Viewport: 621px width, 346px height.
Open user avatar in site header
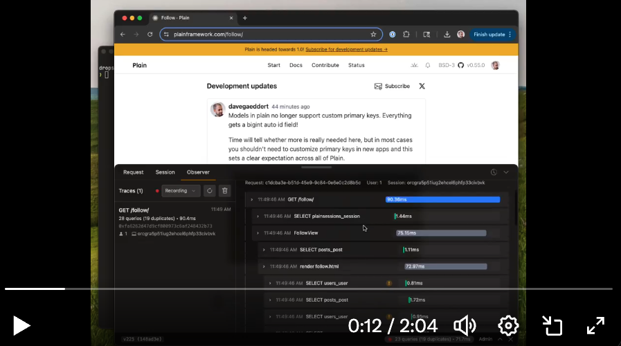(x=495, y=65)
